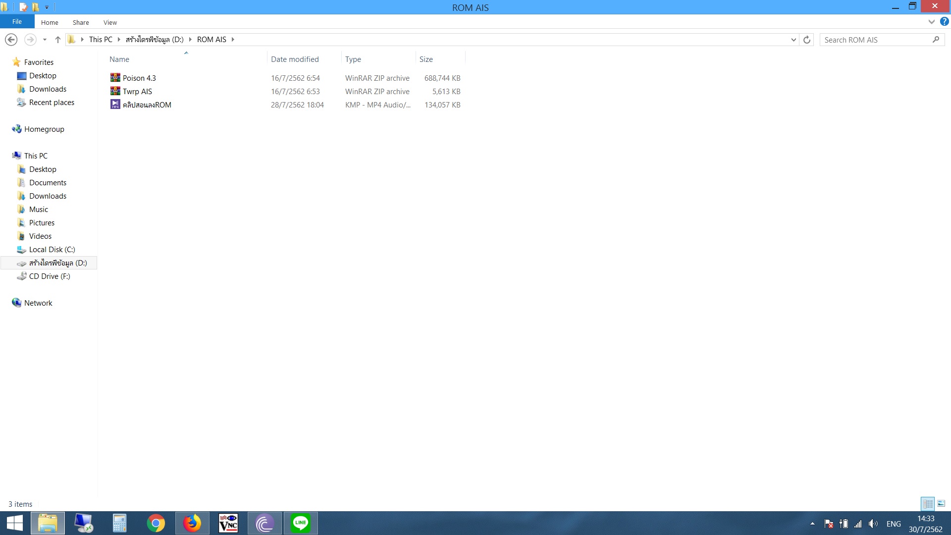
Task: Open Local Disk (C:)
Action: (x=52, y=250)
